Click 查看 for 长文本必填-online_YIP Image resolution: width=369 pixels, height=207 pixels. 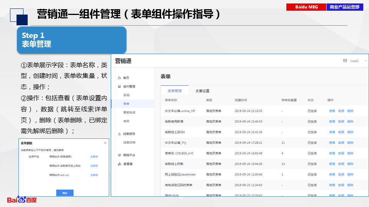point(332,111)
